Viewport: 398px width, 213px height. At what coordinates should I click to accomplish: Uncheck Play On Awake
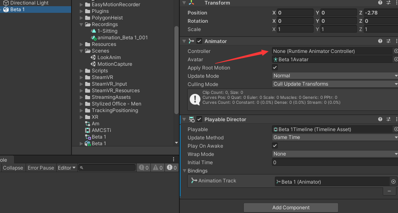click(275, 146)
